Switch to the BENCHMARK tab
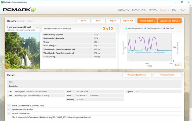 [139, 10]
